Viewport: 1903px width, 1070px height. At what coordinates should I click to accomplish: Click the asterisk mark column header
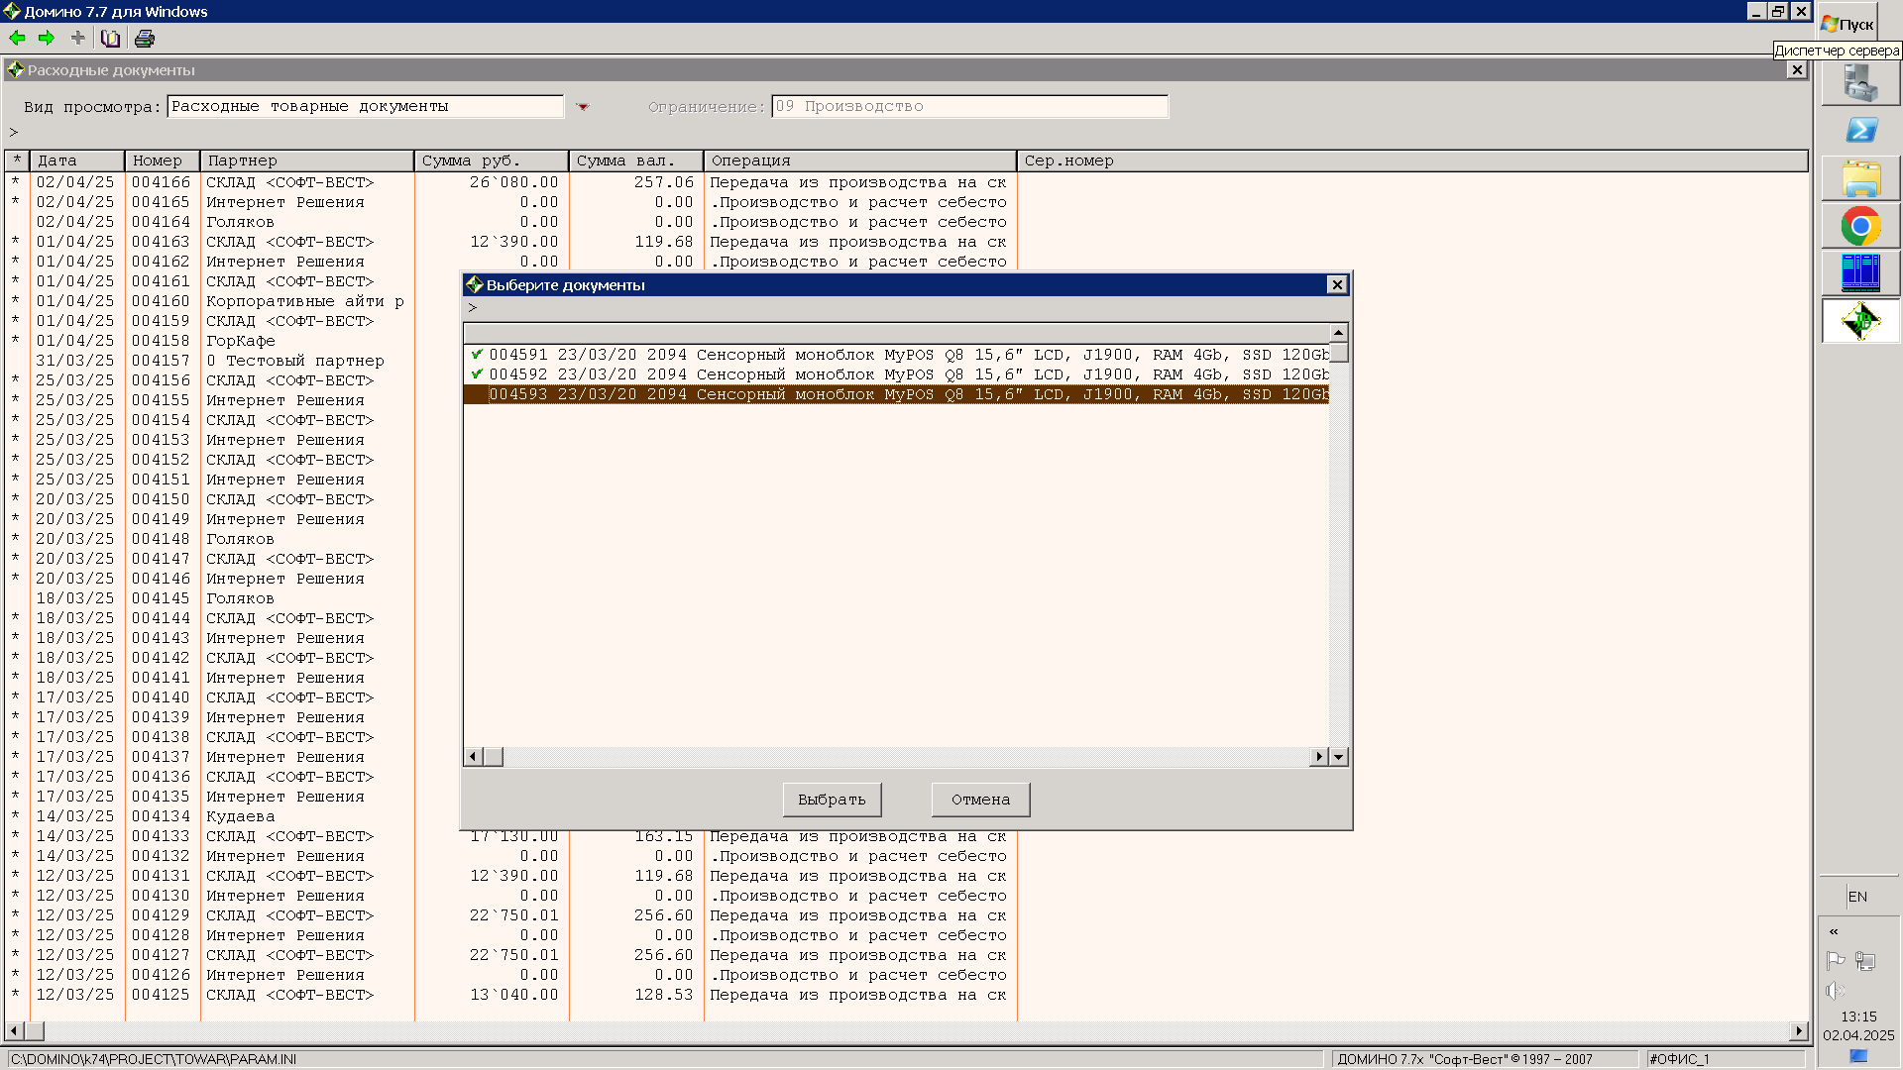(17, 160)
